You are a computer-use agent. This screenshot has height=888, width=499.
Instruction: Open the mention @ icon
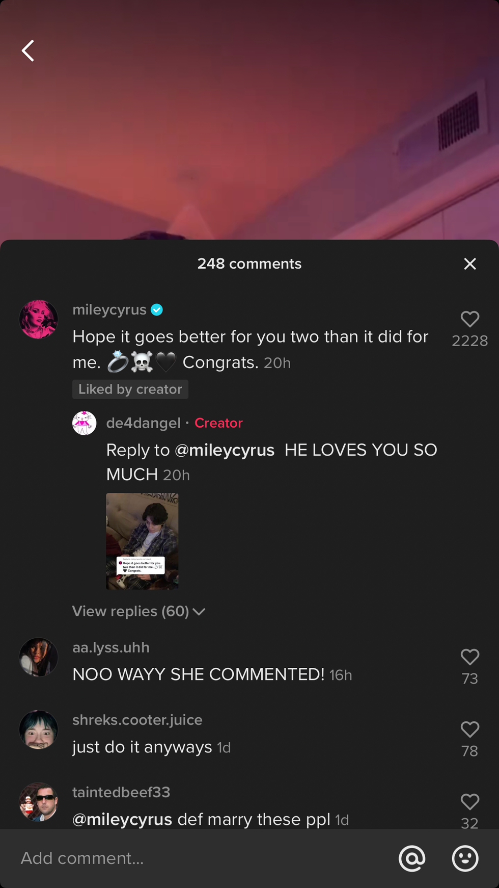click(x=412, y=858)
